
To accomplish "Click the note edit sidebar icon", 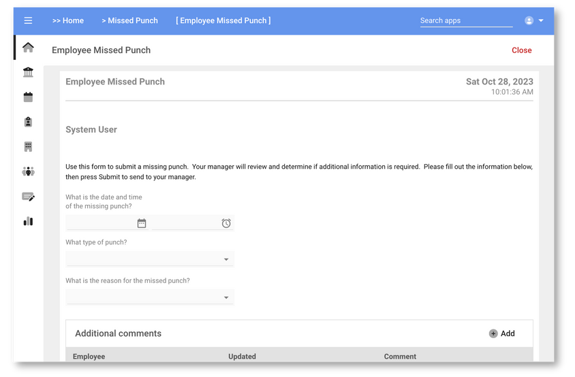I will pos(28,197).
